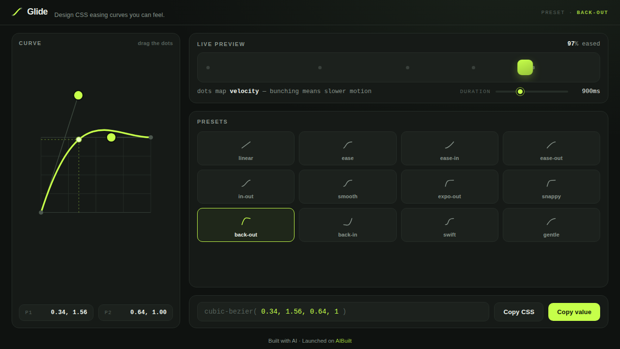
Task: Click the PRESETS heading
Action: pyautogui.click(x=212, y=122)
